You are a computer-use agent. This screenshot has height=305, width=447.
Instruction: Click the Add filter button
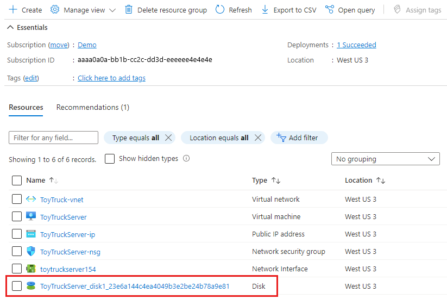click(x=299, y=138)
